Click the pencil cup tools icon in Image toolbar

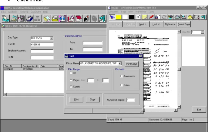click(171, 17)
